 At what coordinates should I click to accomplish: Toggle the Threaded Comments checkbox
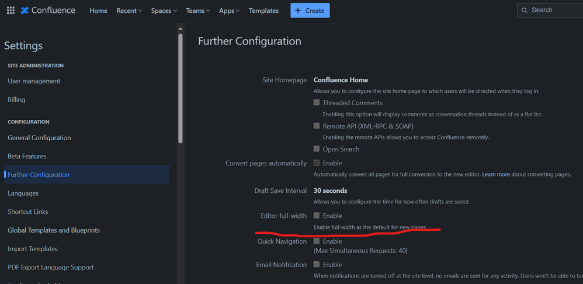[x=317, y=103]
